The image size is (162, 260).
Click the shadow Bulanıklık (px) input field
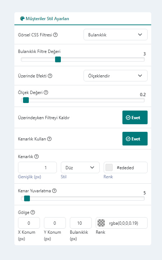click(81, 223)
